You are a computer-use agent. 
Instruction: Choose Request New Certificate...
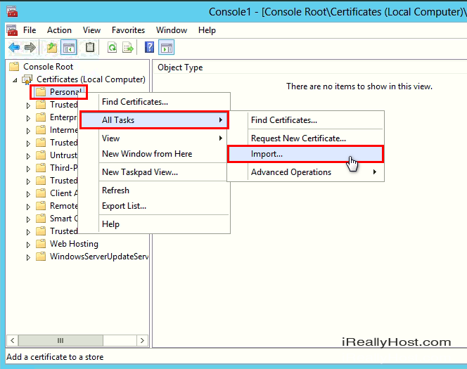coord(305,138)
